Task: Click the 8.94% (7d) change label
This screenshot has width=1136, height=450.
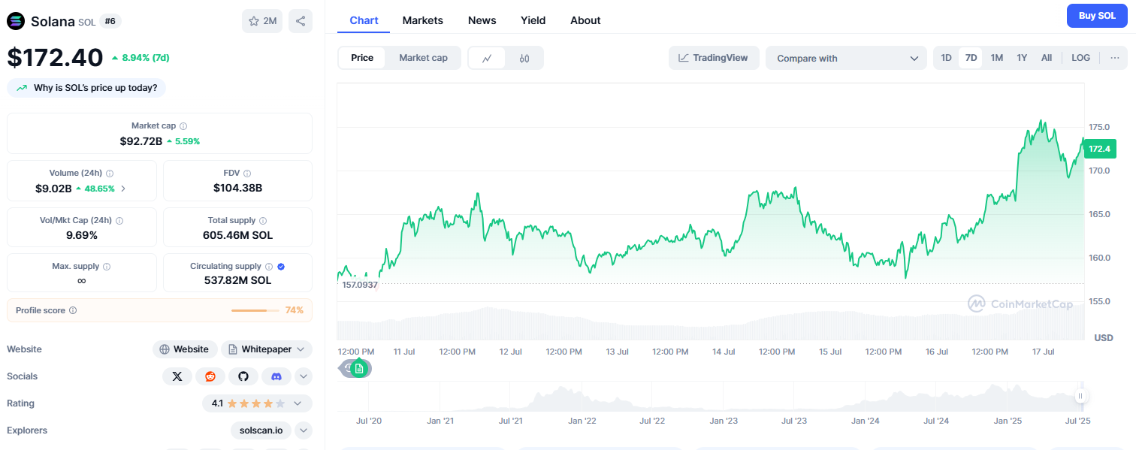Action: (x=140, y=57)
